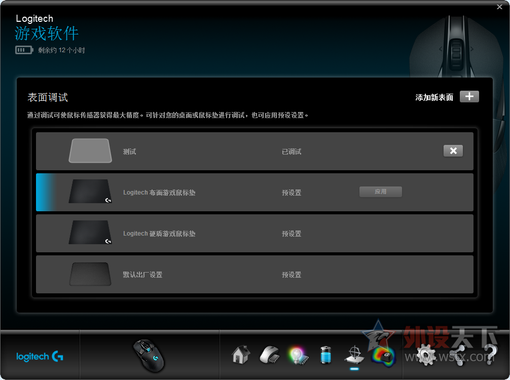Open the input heat map icon
The width and height of the screenshot is (510, 380).
pos(383,355)
